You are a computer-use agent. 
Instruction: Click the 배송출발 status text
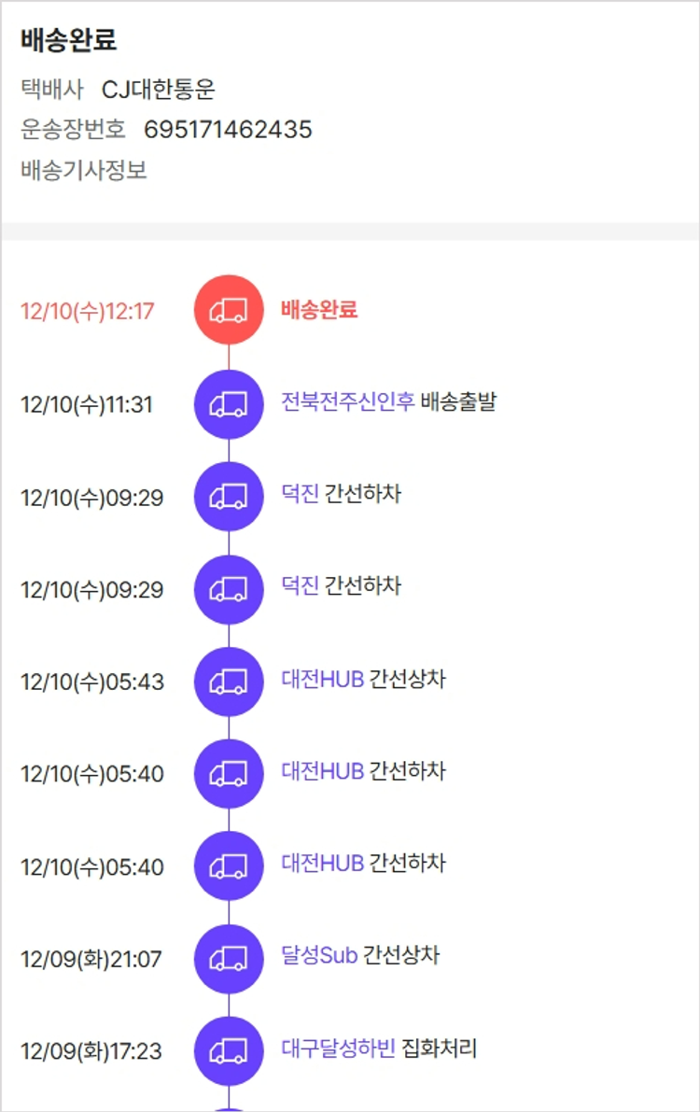pos(458,402)
